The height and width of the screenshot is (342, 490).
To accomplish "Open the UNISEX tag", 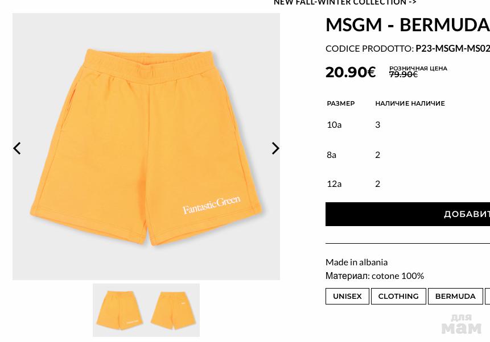I will tap(347, 296).
